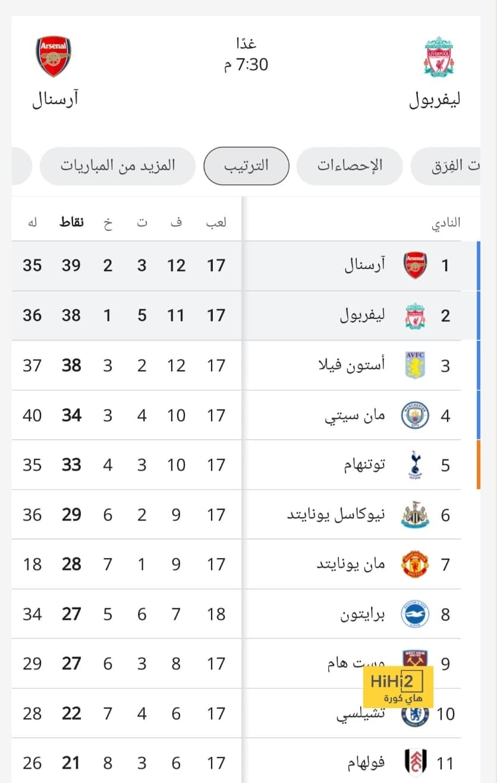
Task: Show المزيد من المباريات tab
Action: [118, 165]
